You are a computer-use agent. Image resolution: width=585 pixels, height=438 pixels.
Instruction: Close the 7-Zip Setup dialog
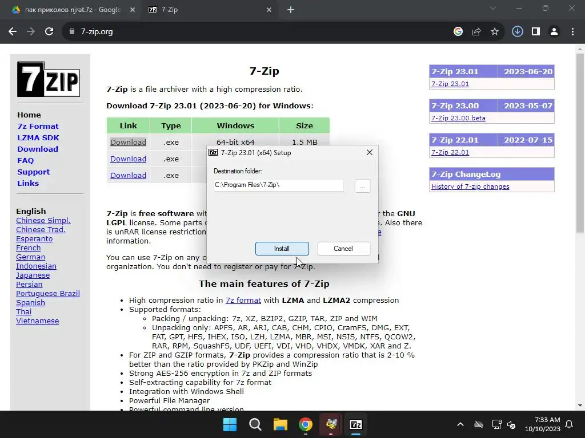click(x=370, y=152)
